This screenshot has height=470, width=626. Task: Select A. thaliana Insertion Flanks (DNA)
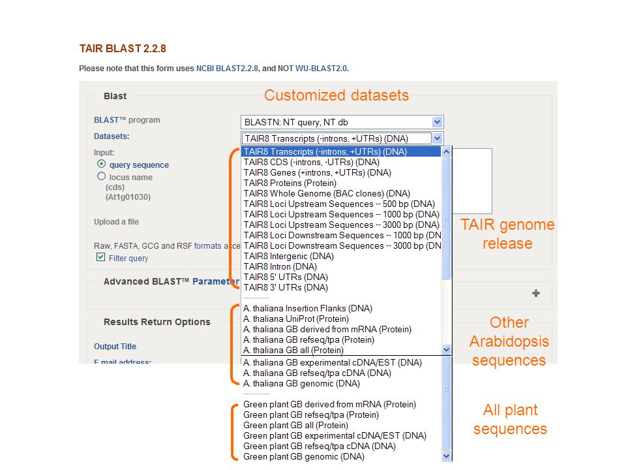pyautogui.click(x=341, y=308)
